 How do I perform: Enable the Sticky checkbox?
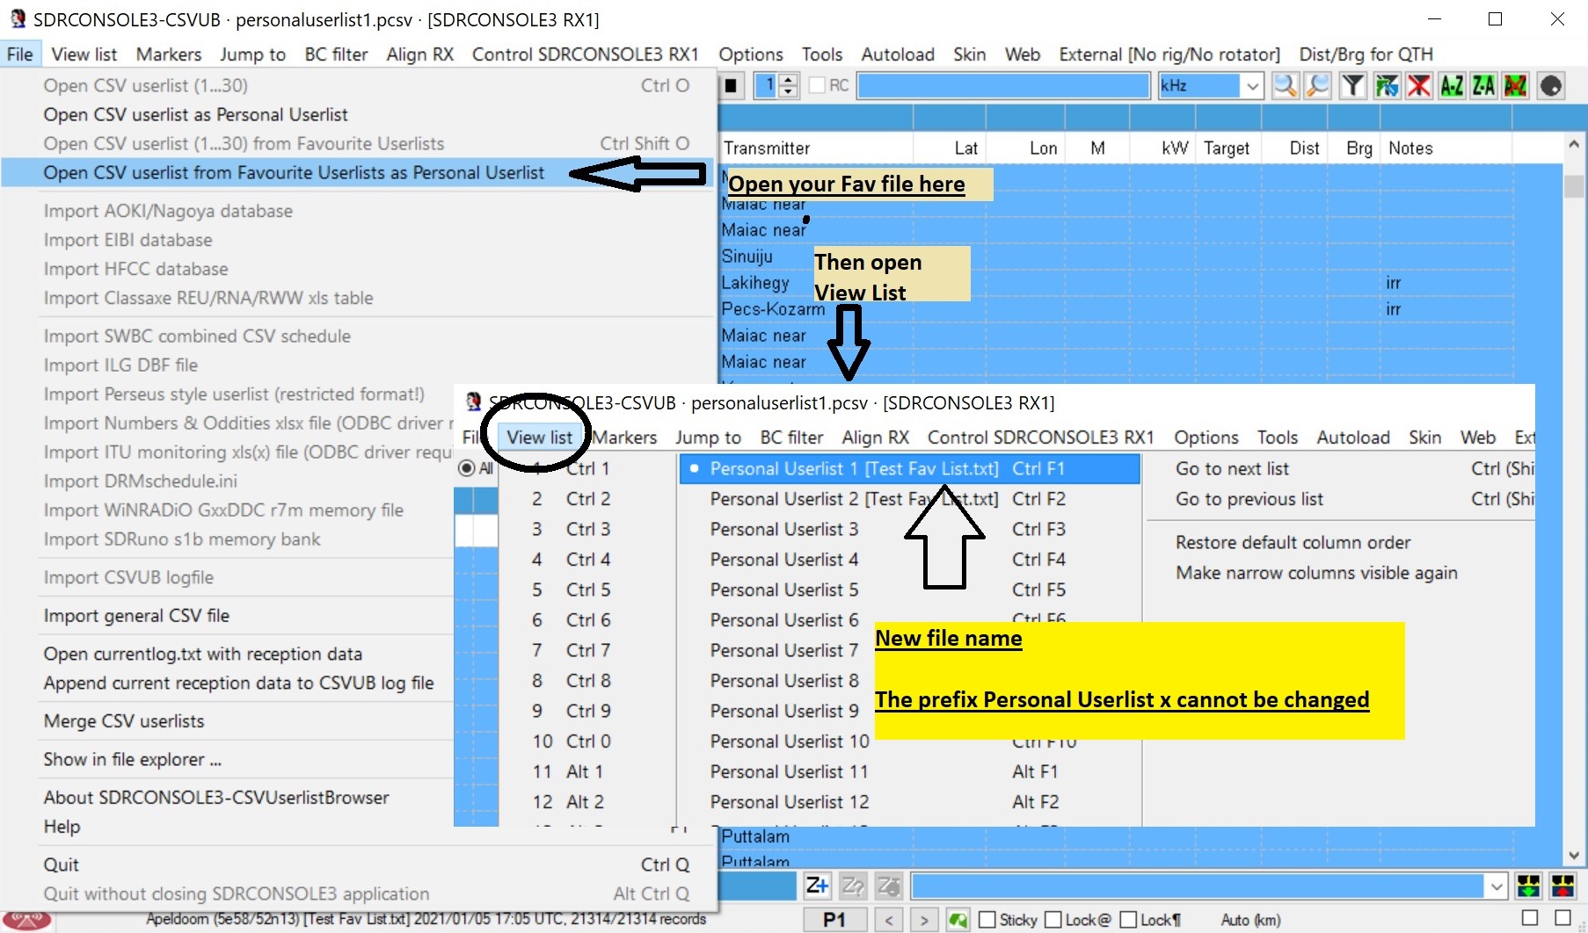[x=987, y=920]
